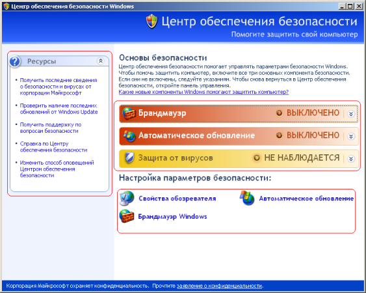Screen dimensions: 366x293
Task: Open link Какие новые компоненты Windows помогают защитить
Action: click(x=203, y=92)
